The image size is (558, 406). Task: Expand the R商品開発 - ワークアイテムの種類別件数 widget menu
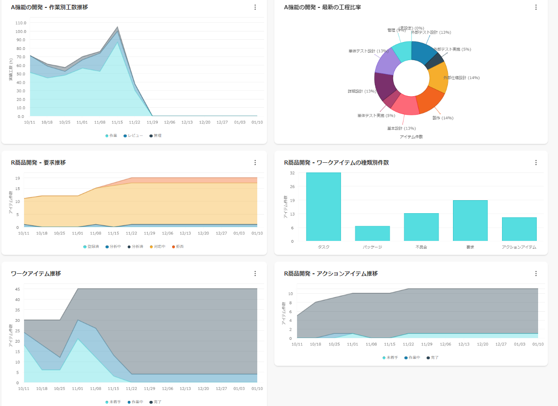pos(536,163)
